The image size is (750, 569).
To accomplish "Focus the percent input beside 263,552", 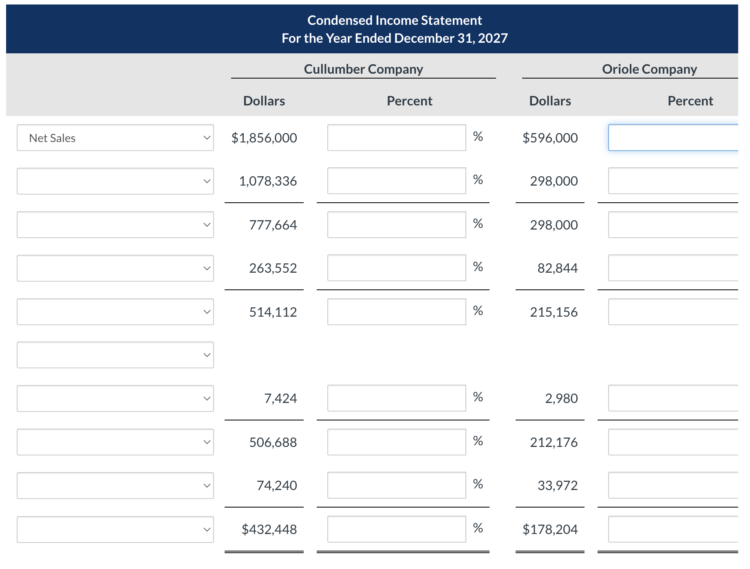I will (x=396, y=268).
